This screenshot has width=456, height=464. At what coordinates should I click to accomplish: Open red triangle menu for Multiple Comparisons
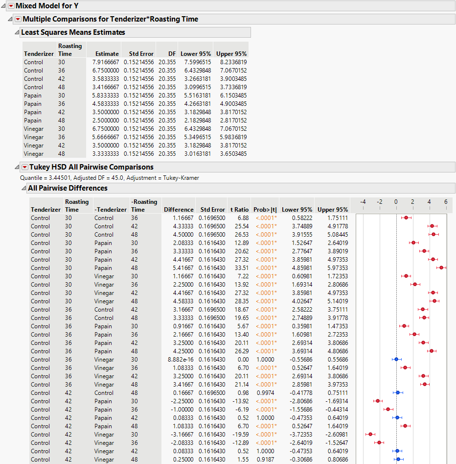pyautogui.click(x=18, y=19)
